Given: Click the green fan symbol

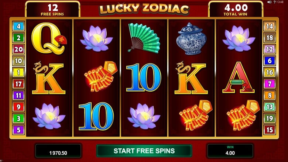Looking at the screenshot, I should pyautogui.click(x=144, y=38).
